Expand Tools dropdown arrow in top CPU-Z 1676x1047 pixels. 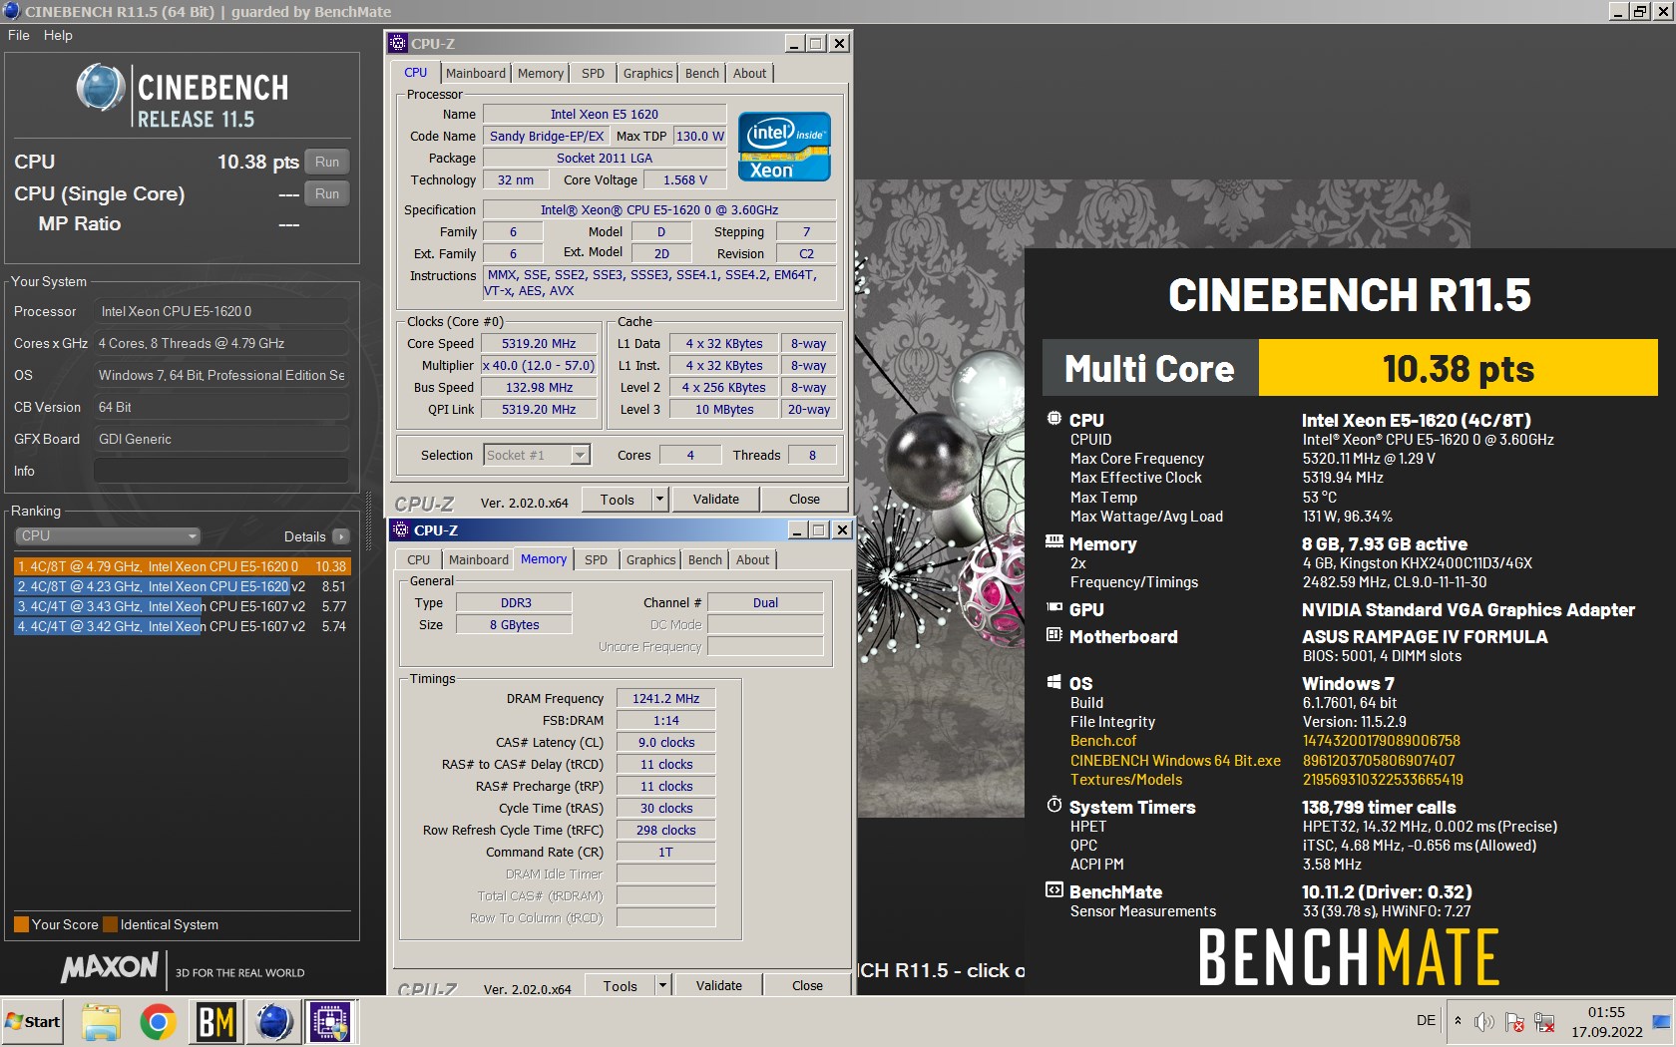659,499
